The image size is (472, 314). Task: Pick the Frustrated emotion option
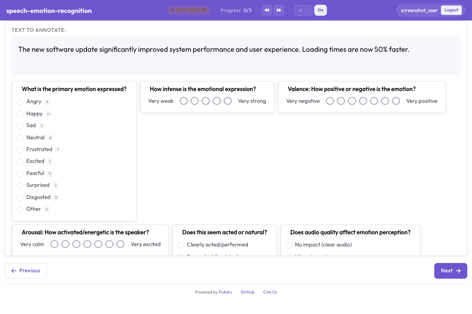pyautogui.click(x=20, y=150)
